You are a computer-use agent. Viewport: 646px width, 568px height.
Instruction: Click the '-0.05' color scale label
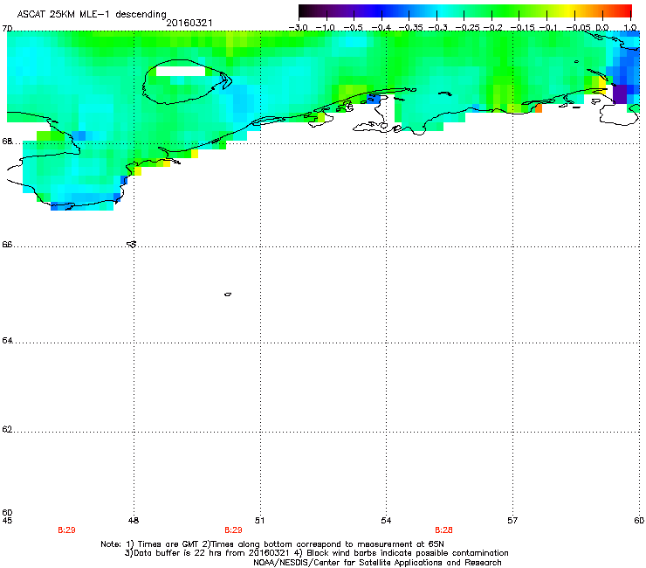(578, 28)
